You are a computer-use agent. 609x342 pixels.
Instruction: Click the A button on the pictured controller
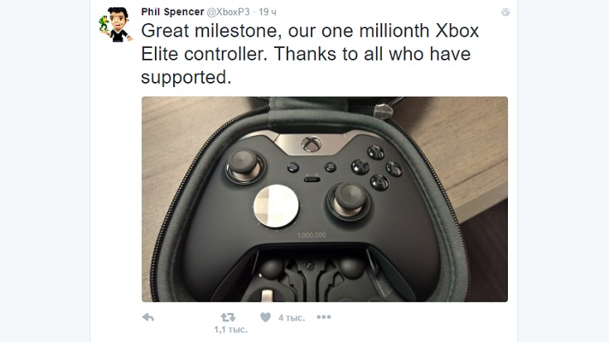(x=379, y=181)
